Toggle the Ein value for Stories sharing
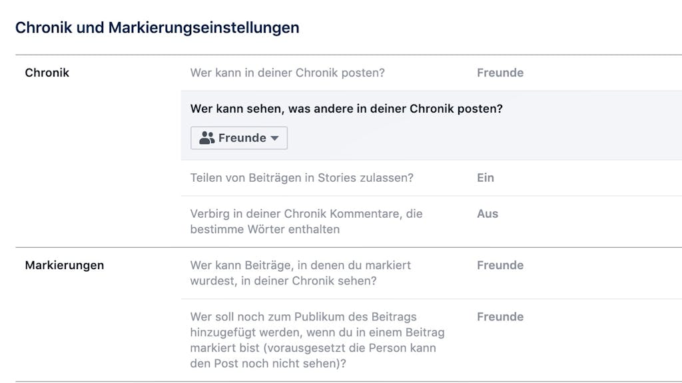Screen dimensions: 682x383 pos(486,178)
